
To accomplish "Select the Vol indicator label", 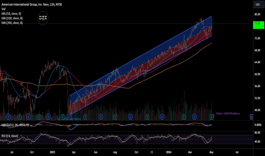I will click(x=3, y=9).
